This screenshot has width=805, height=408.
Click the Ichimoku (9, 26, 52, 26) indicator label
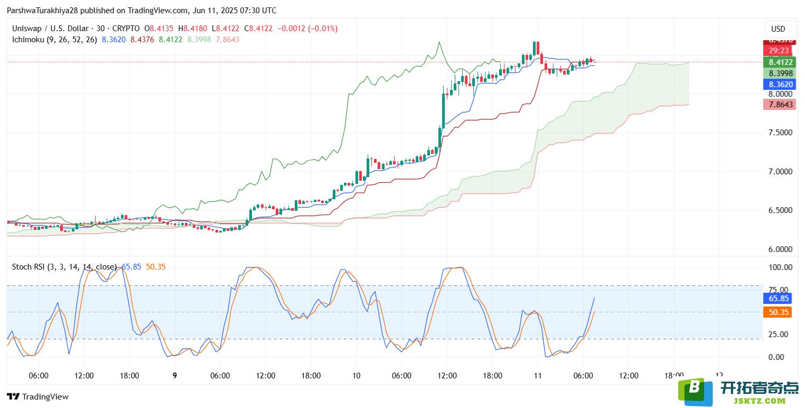point(54,39)
